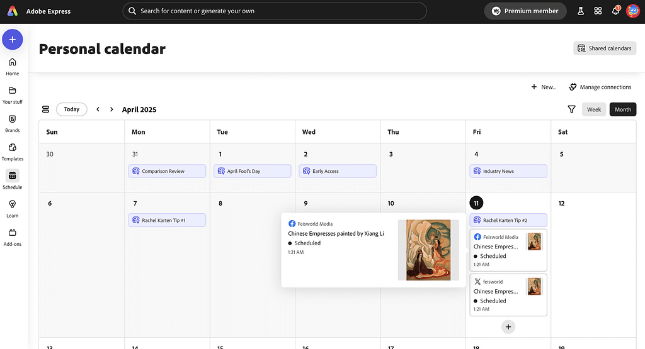Click the Wed column header
Image resolution: width=645 pixels, height=349 pixels.
309,132
